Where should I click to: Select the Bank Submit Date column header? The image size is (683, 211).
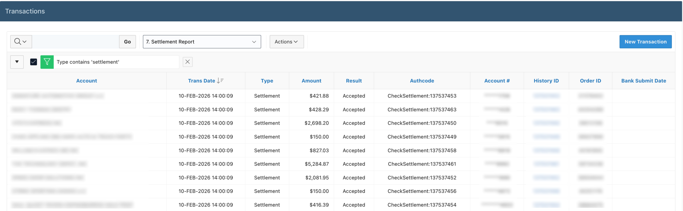click(643, 81)
